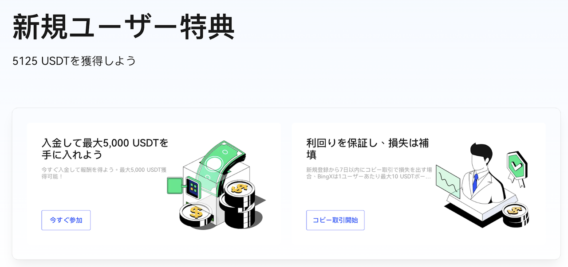This screenshot has height=267, width=568.
Task: Click the 新規ユーザー特典 page title
Action: 123,27
